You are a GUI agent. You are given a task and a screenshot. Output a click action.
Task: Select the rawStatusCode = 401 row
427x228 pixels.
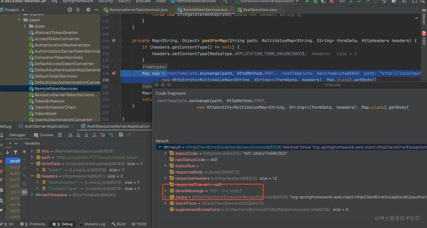[x=291, y=160]
